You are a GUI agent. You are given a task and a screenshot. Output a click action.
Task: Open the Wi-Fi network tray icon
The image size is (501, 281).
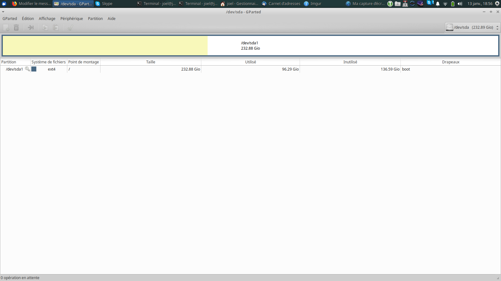pos(445,4)
